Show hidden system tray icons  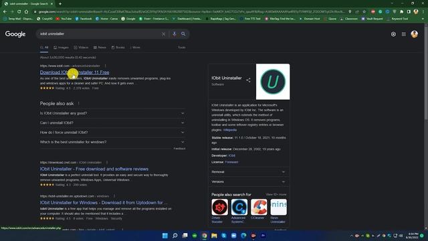tap(351, 236)
